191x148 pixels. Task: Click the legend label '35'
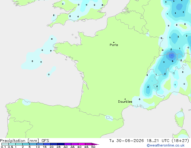coord(72,147)
